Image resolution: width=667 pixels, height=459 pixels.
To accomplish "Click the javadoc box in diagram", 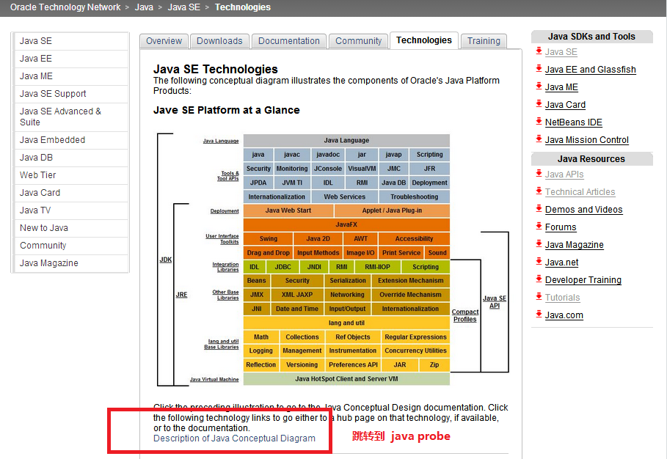I will (x=327, y=155).
